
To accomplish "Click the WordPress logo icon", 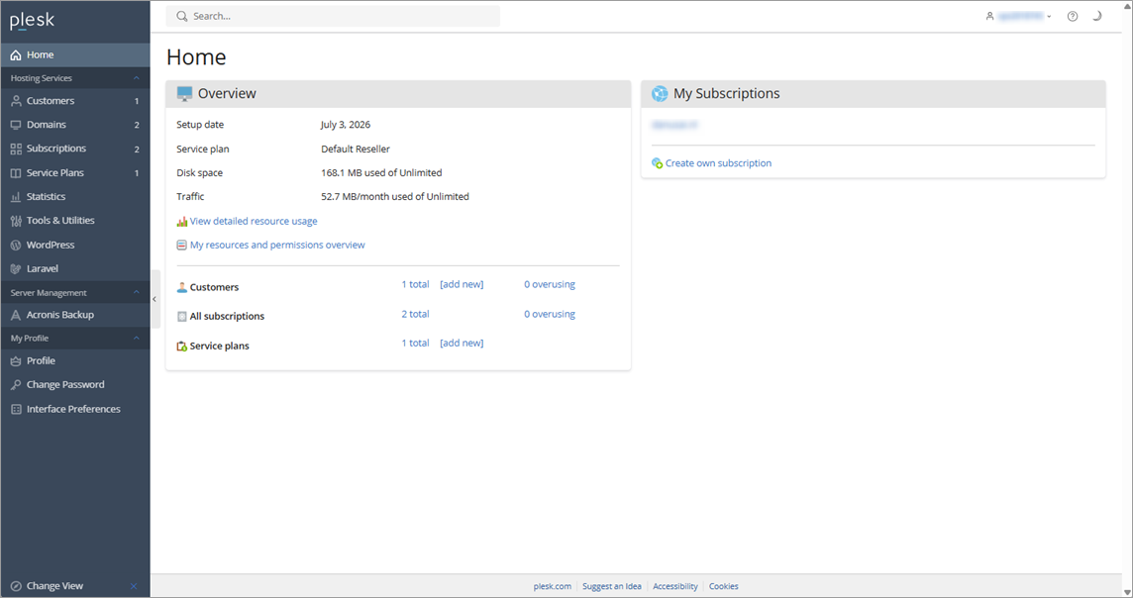I will (16, 245).
